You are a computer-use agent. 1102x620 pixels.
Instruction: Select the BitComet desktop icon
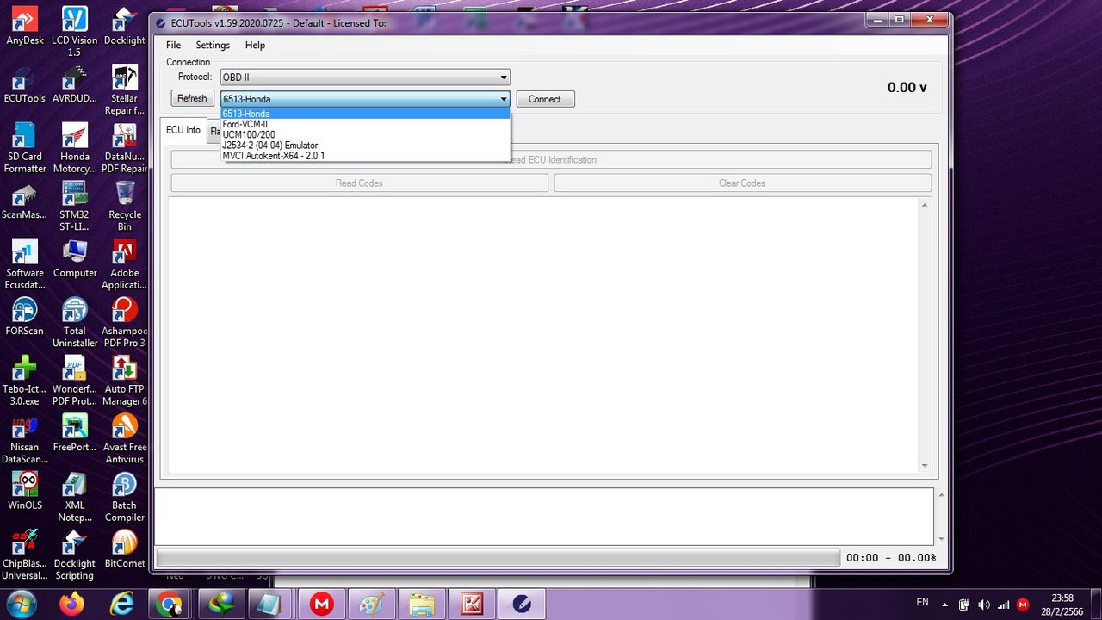point(125,549)
